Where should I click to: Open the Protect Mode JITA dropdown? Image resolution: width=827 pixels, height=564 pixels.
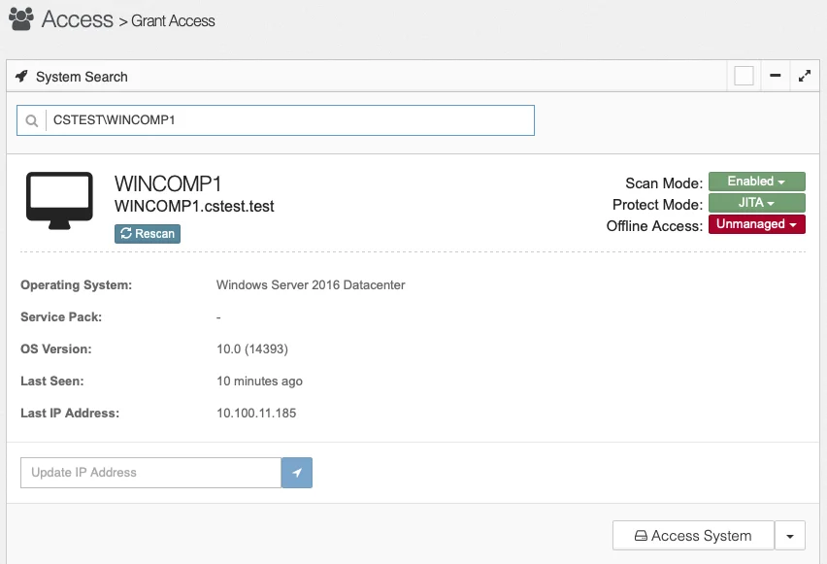coord(757,203)
